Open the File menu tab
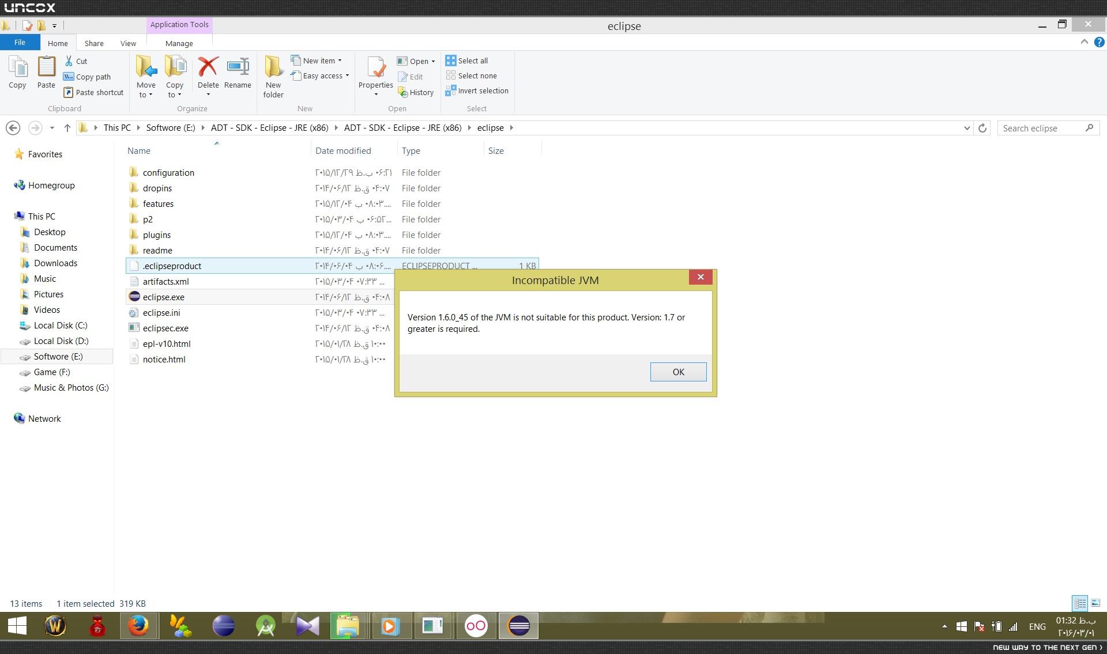 tap(20, 43)
